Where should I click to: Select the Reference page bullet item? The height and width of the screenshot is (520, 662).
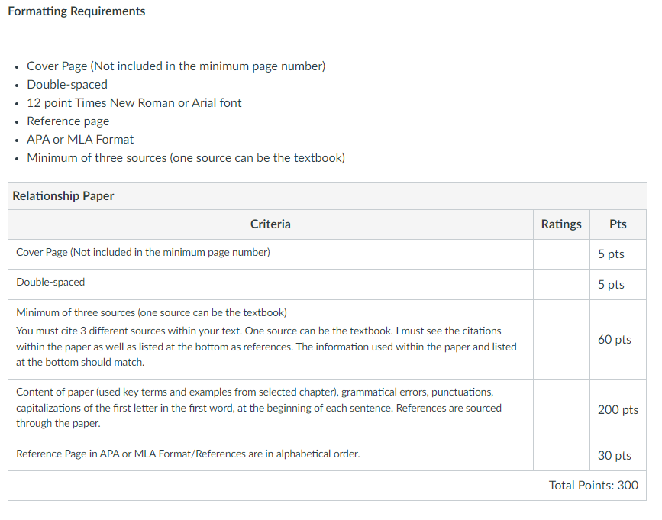click(68, 121)
